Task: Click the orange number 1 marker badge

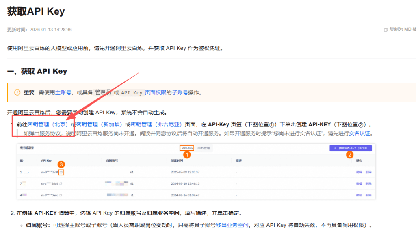Action: [186, 155]
